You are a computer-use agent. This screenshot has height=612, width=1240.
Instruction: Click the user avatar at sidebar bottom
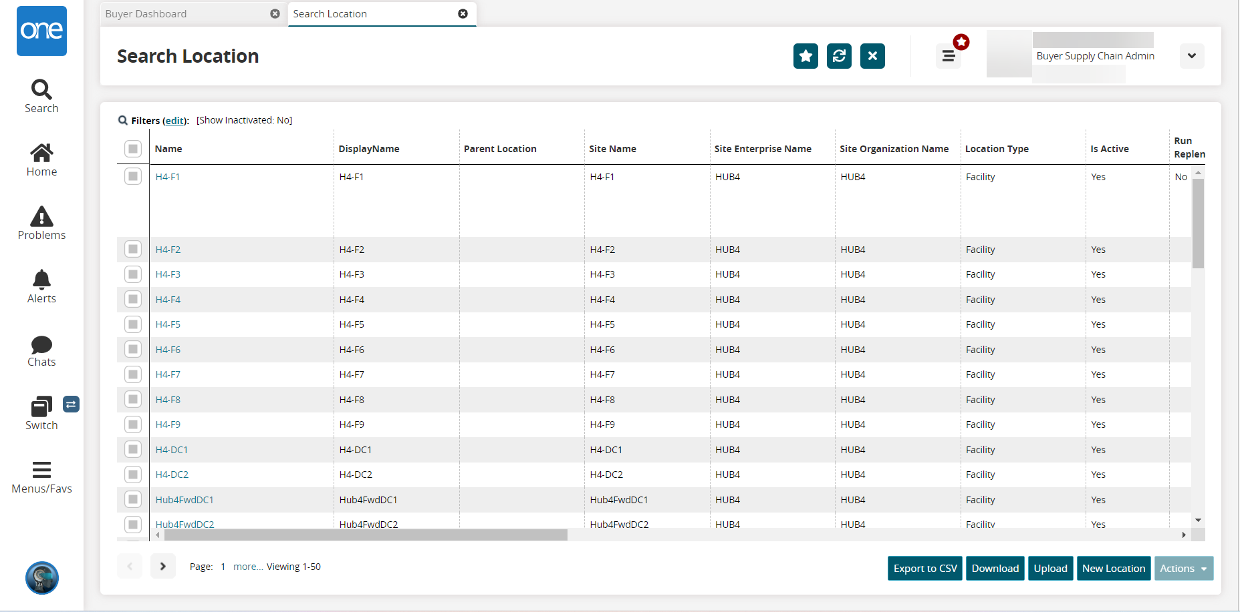point(42,578)
